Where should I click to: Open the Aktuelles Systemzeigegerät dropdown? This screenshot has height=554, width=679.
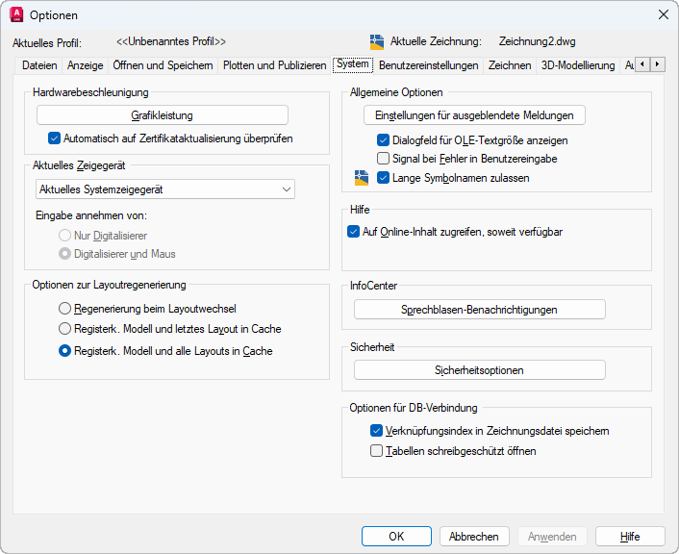pos(164,189)
